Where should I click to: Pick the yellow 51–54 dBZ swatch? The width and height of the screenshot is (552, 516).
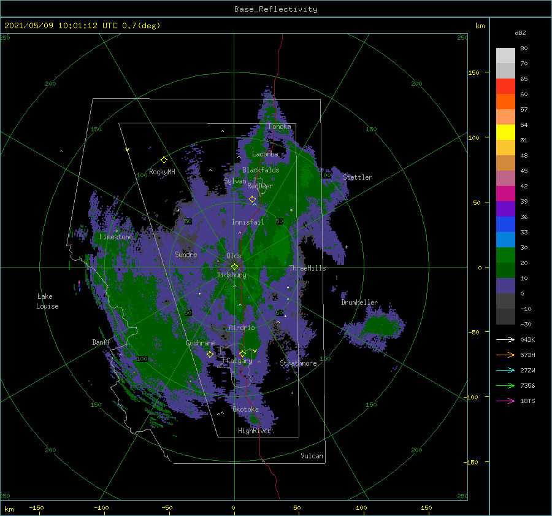(505, 133)
